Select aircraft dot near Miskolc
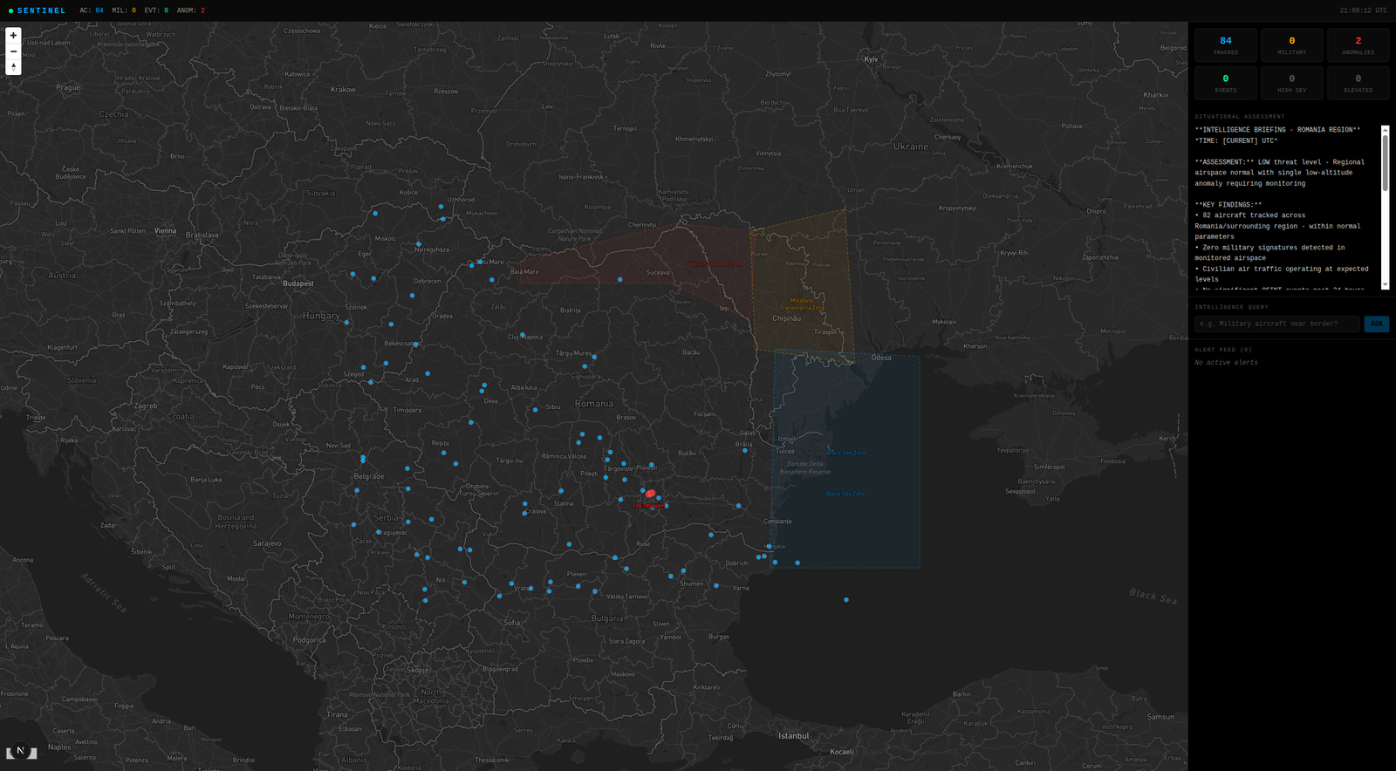The width and height of the screenshot is (1396, 771). (376, 214)
